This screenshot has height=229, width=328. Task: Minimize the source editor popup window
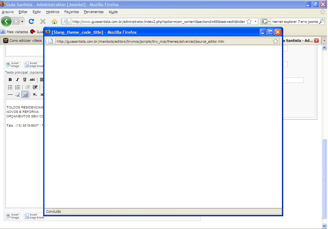[x=263, y=32]
